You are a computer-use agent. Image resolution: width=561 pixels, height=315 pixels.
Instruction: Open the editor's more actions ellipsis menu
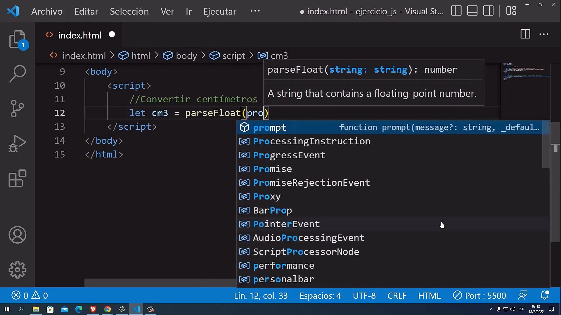(x=543, y=34)
